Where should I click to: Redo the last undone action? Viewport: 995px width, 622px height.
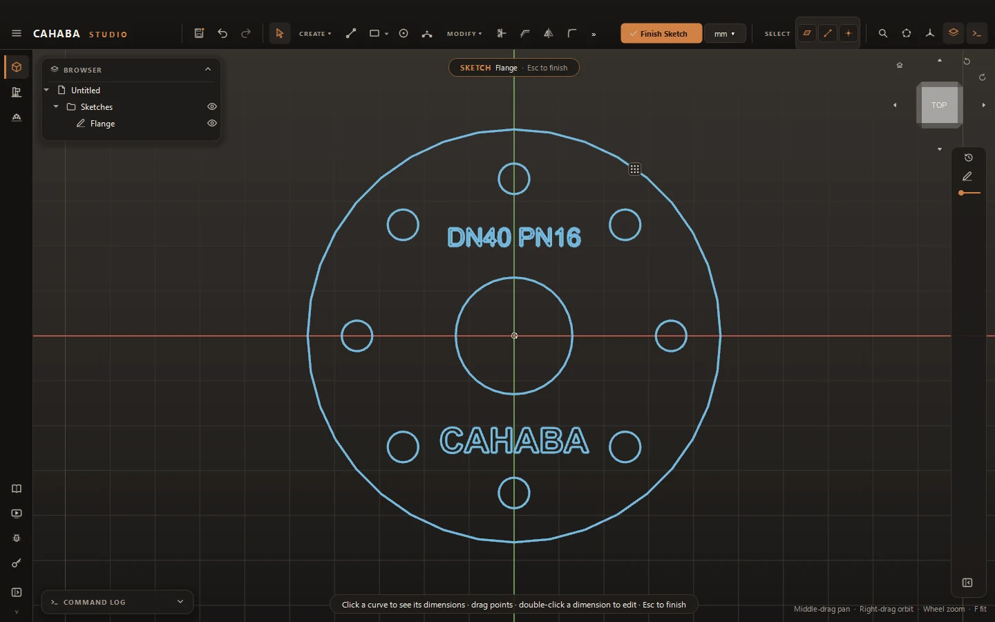(246, 33)
